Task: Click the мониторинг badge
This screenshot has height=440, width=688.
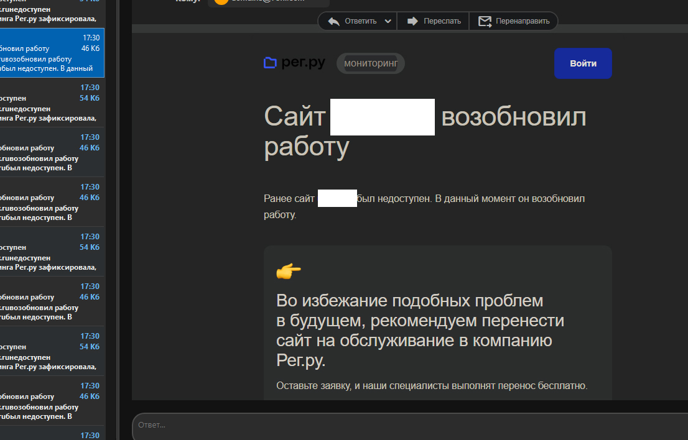Action: [371, 63]
